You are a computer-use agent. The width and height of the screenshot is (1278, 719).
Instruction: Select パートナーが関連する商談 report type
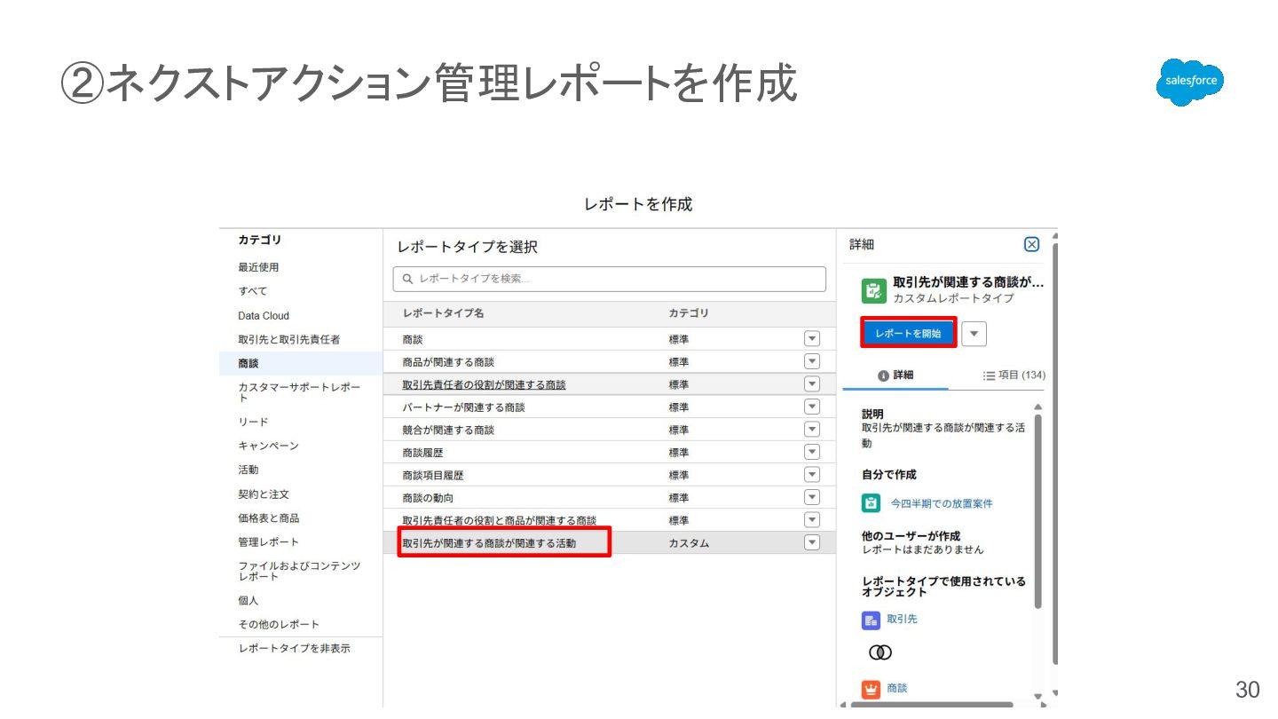tap(463, 407)
